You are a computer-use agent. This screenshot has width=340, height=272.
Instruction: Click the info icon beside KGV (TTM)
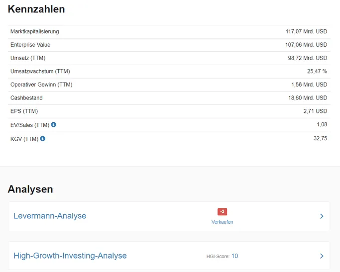point(43,138)
